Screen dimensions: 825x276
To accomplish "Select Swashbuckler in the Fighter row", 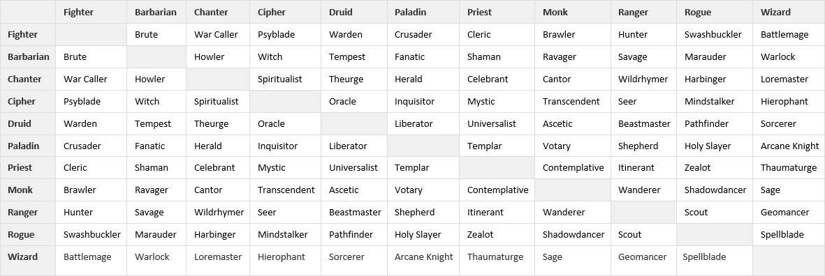I will pos(713,35).
